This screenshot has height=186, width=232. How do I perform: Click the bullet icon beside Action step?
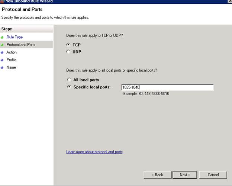tap(2, 52)
